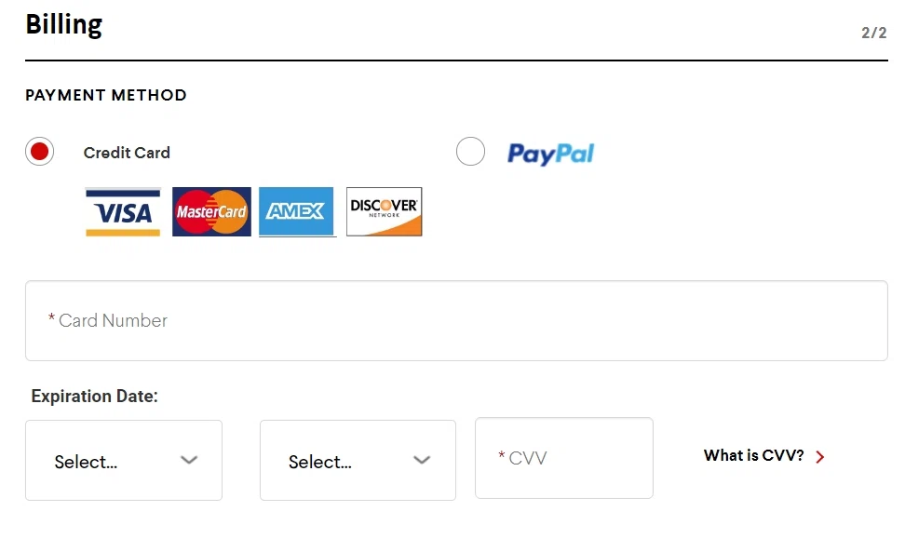The height and width of the screenshot is (552, 905).
Task: Click the PayPal logo
Action: coord(550,154)
